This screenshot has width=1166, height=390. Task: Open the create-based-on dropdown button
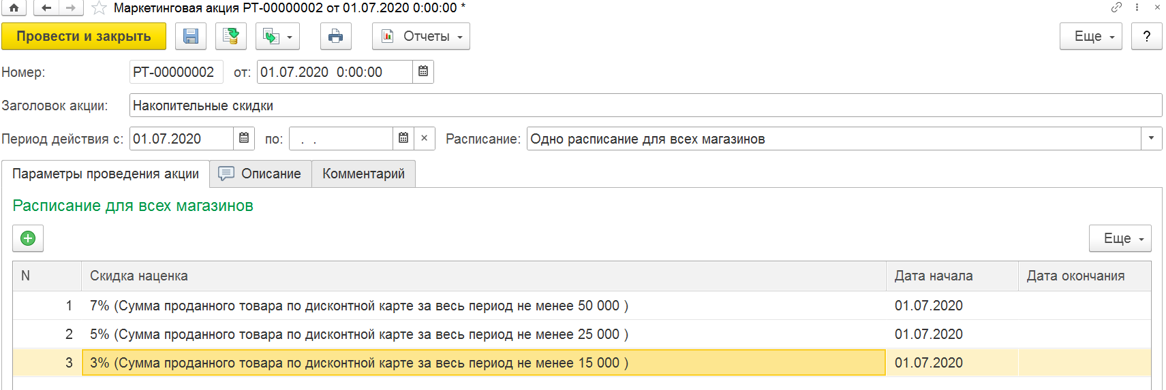coord(277,36)
